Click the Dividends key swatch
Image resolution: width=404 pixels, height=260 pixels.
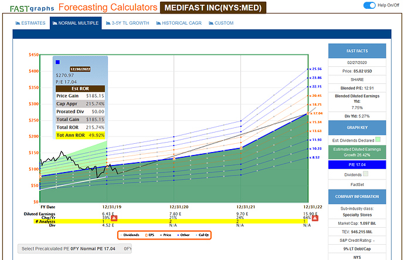(366, 174)
